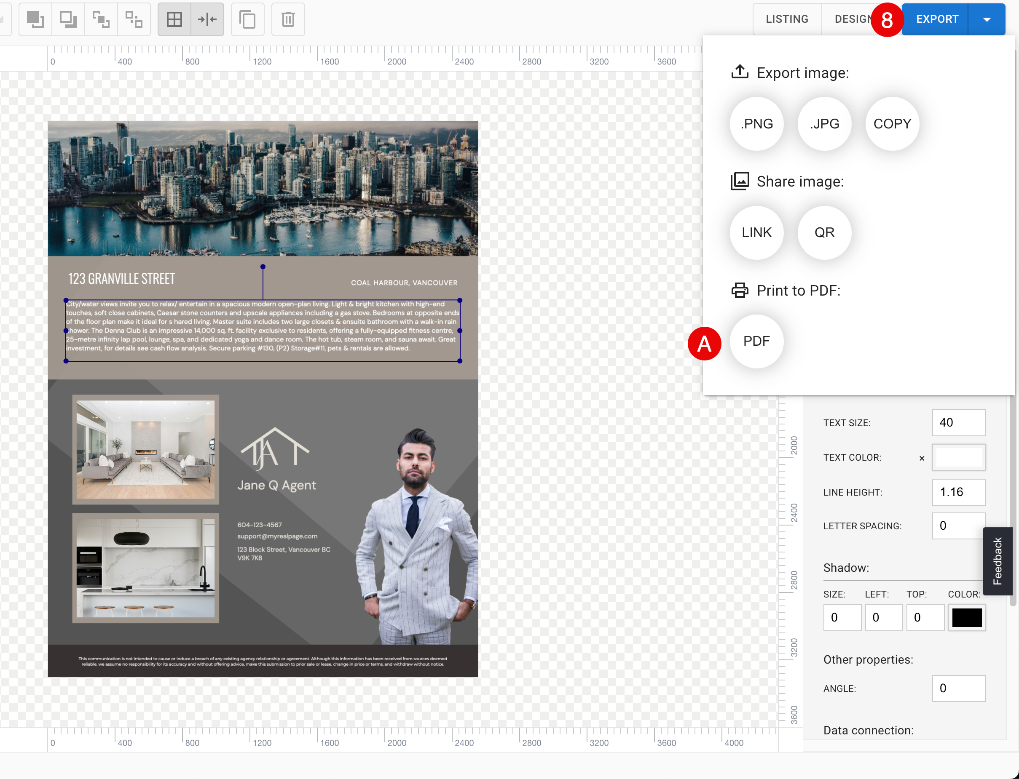Viewport: 1019px width, 779px height.
Task: Select COAL HARBOUR, VANCOUVER text
Action: click(404, 283)
